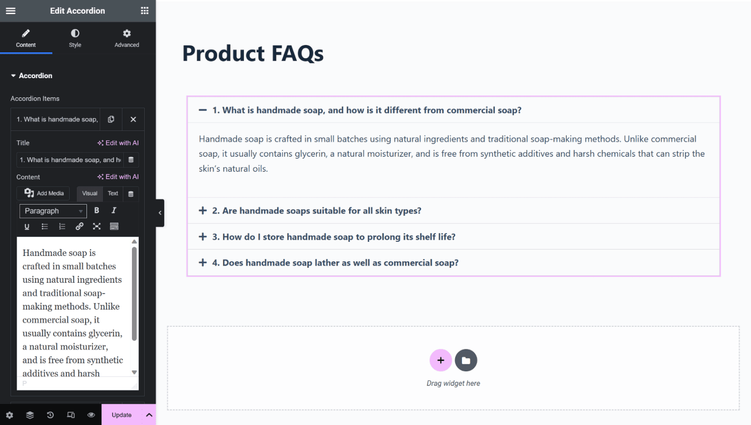Toggle bold formatting in the editor
Viewport: 751px width, 425px height.
(96, 210)
